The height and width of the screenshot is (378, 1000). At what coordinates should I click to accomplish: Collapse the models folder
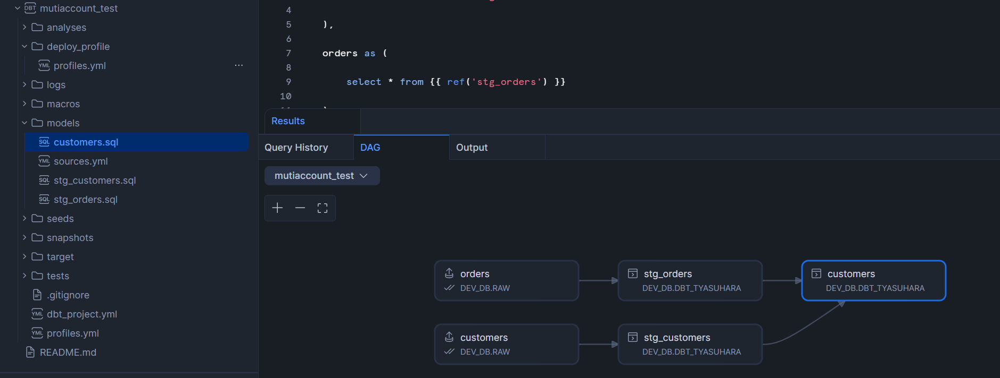coord(24,123)
